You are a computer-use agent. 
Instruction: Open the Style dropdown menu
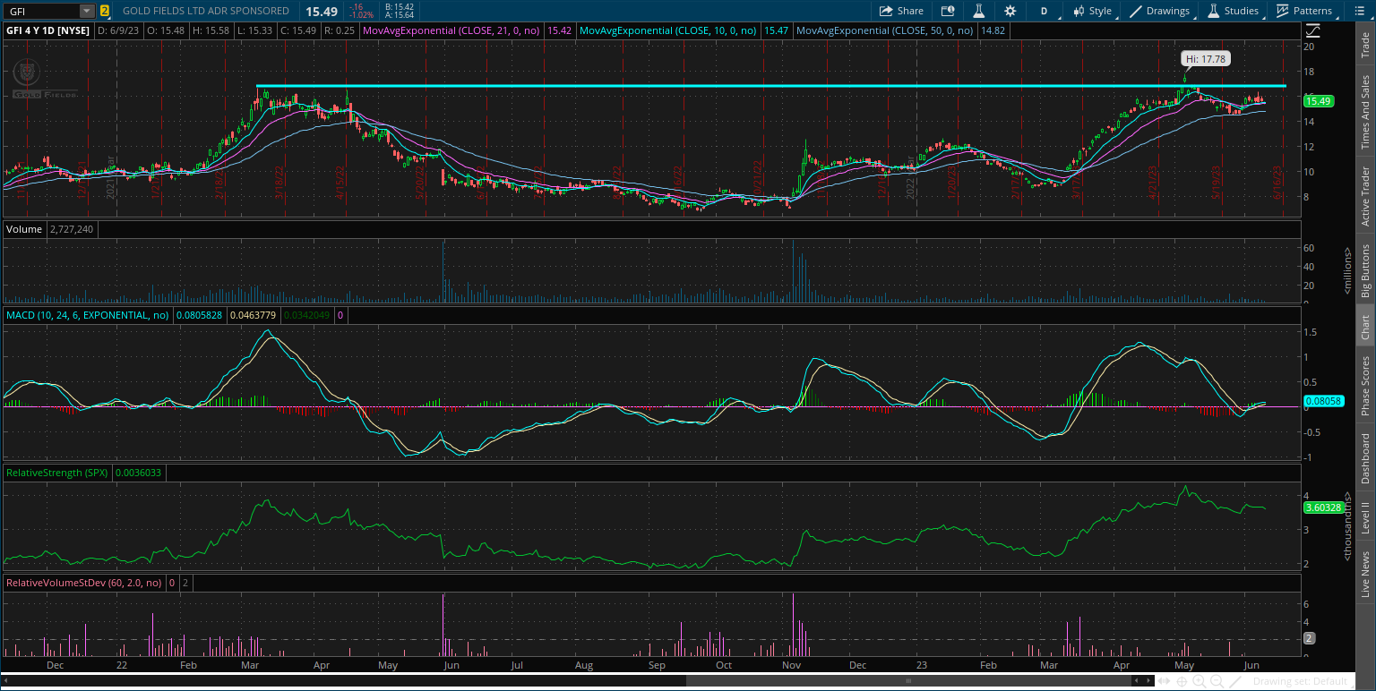[1092, 11]
